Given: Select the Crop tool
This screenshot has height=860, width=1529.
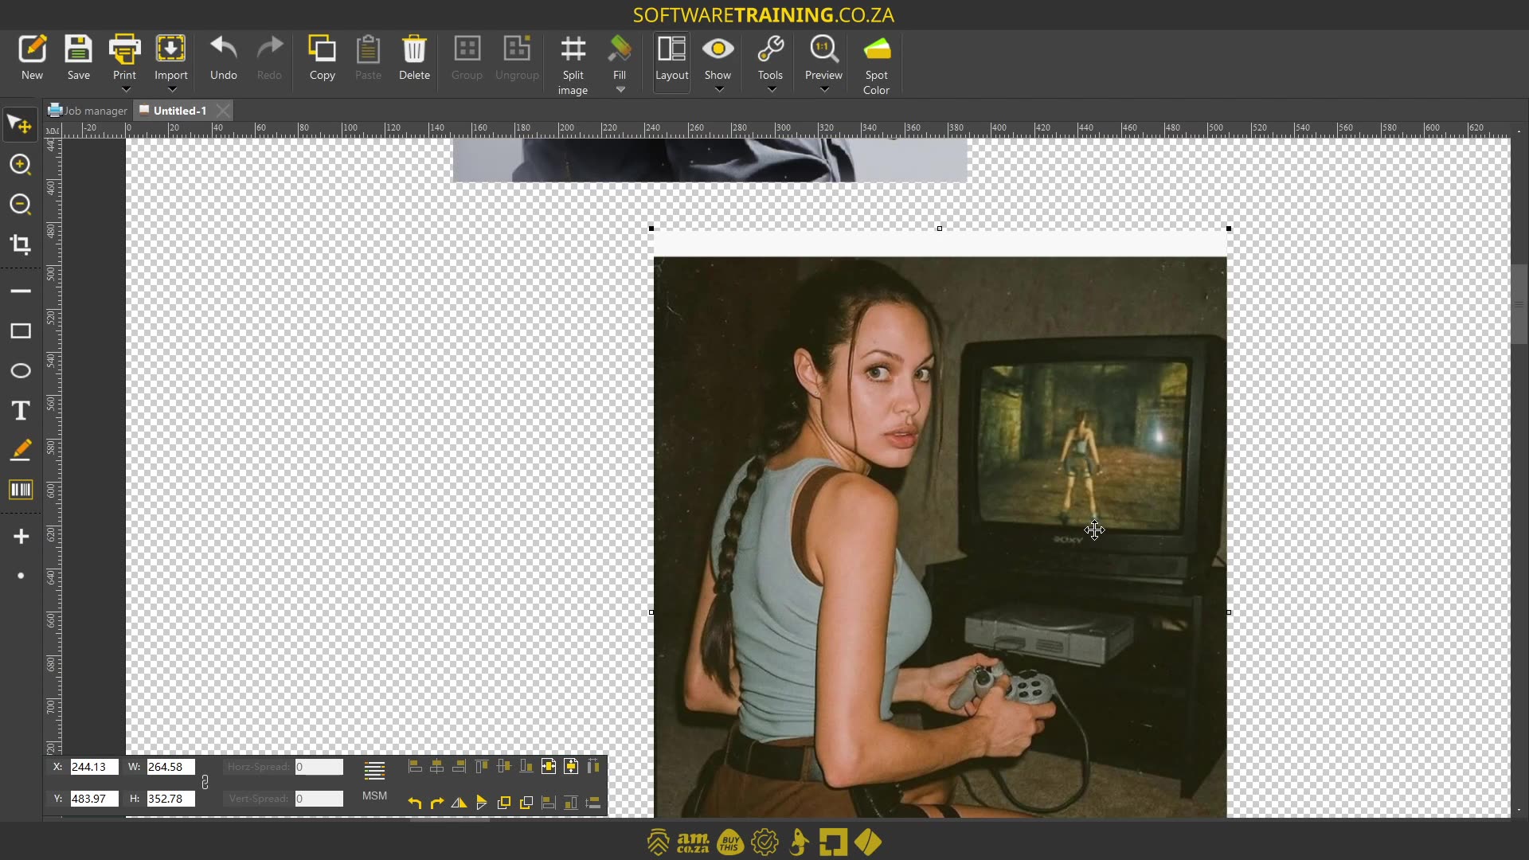Looking at the screenshot, I should click(20, 244).
